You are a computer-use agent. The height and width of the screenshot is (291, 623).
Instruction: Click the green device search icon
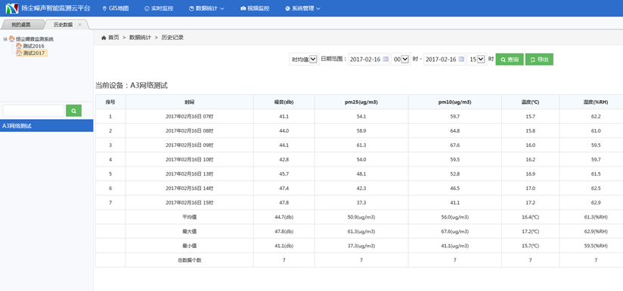[73, 111]
